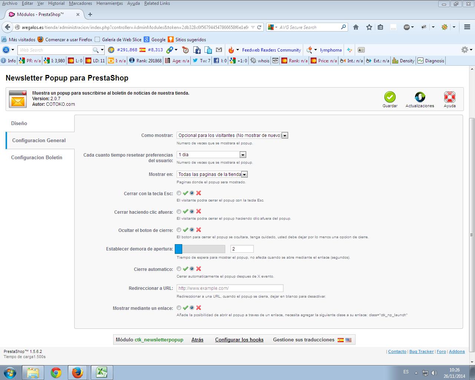Open the Bug Tracker footer link

click(422, 351)
